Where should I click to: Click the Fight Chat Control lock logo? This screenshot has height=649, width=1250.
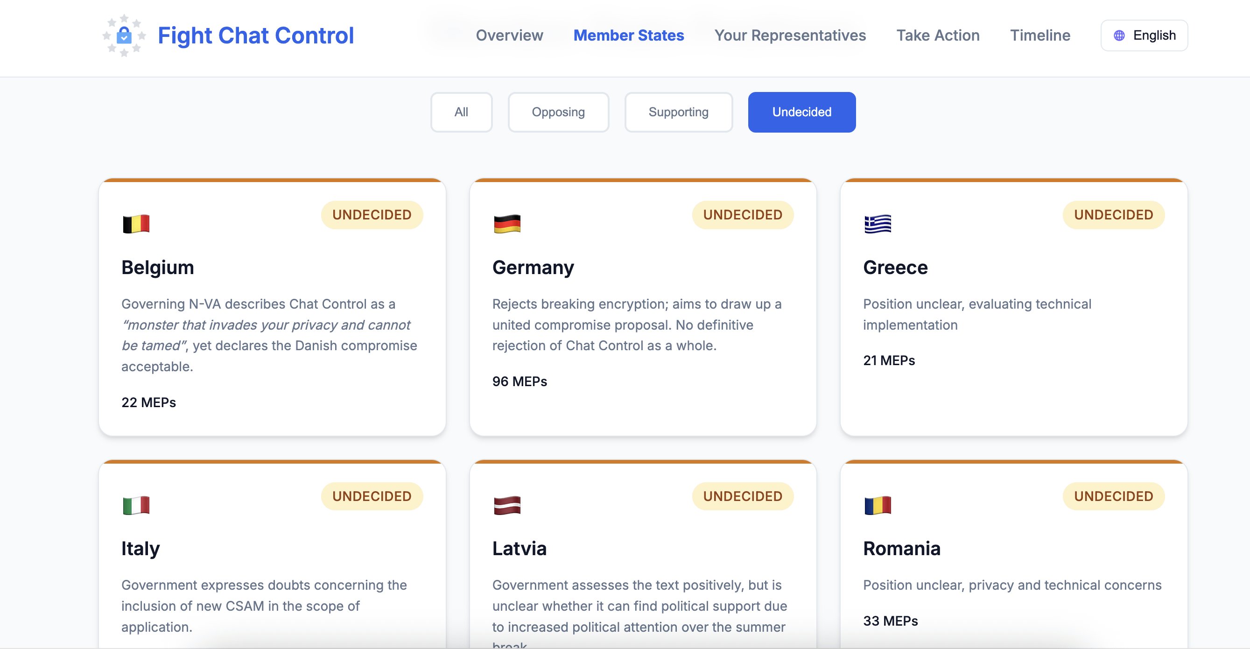(x=124, y=35)
